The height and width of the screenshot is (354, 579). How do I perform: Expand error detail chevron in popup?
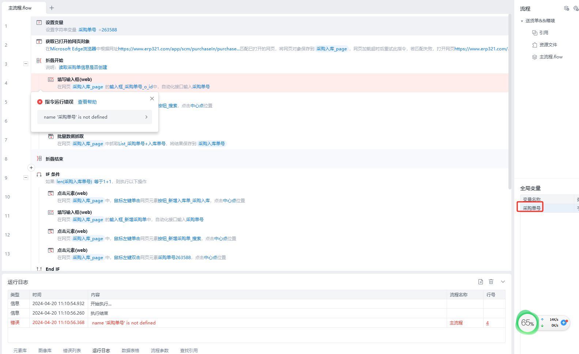point(146,117)
